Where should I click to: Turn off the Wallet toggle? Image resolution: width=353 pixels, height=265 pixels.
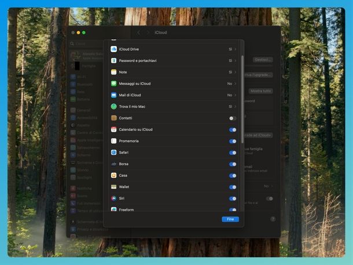(x=233, y=187)
